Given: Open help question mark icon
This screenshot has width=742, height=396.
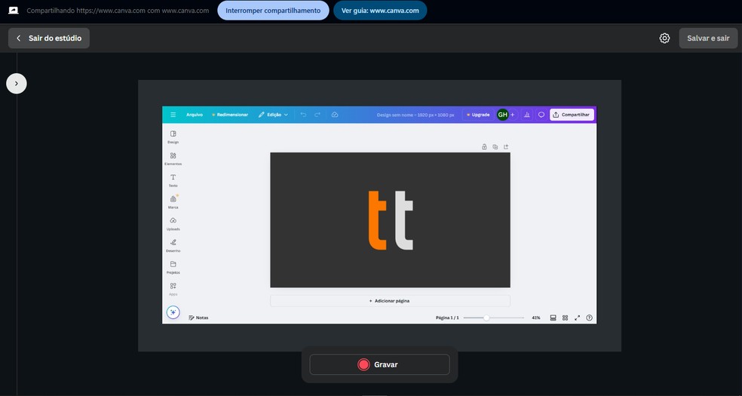Looking at the screenshot, I should 589,318.
